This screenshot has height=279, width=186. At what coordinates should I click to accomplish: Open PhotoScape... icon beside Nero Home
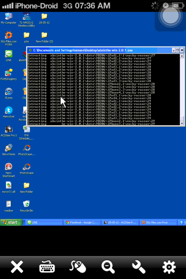pos(27,150)
